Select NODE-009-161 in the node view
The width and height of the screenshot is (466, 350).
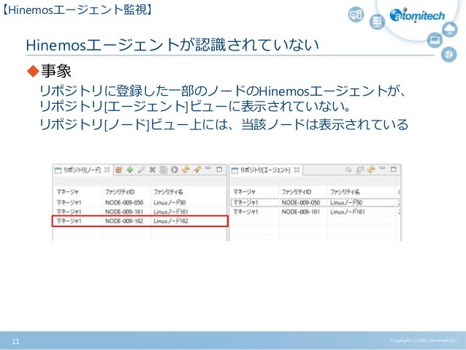click(124, 212)
